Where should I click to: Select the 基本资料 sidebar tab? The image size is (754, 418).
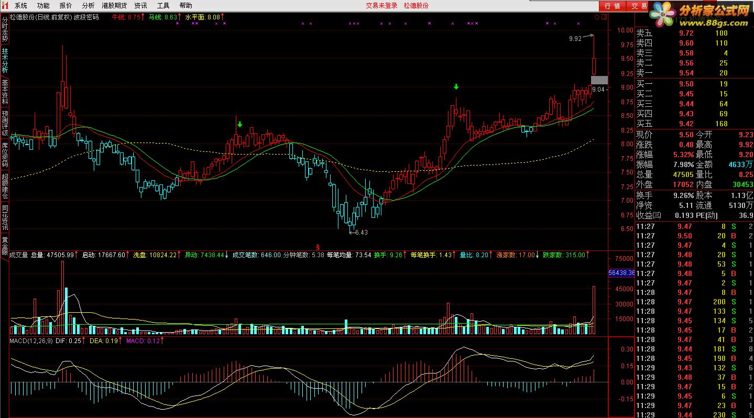click(5, 92)
